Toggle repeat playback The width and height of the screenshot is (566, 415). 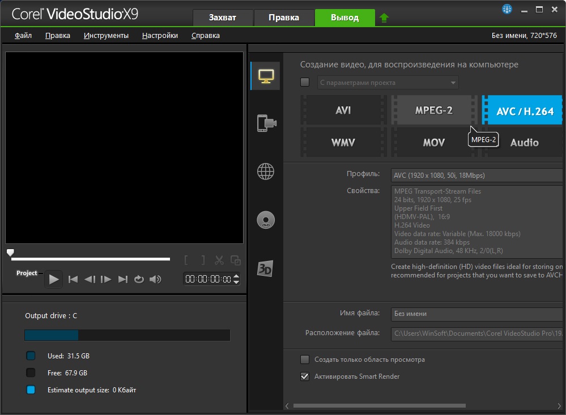[x=139, y=279]
